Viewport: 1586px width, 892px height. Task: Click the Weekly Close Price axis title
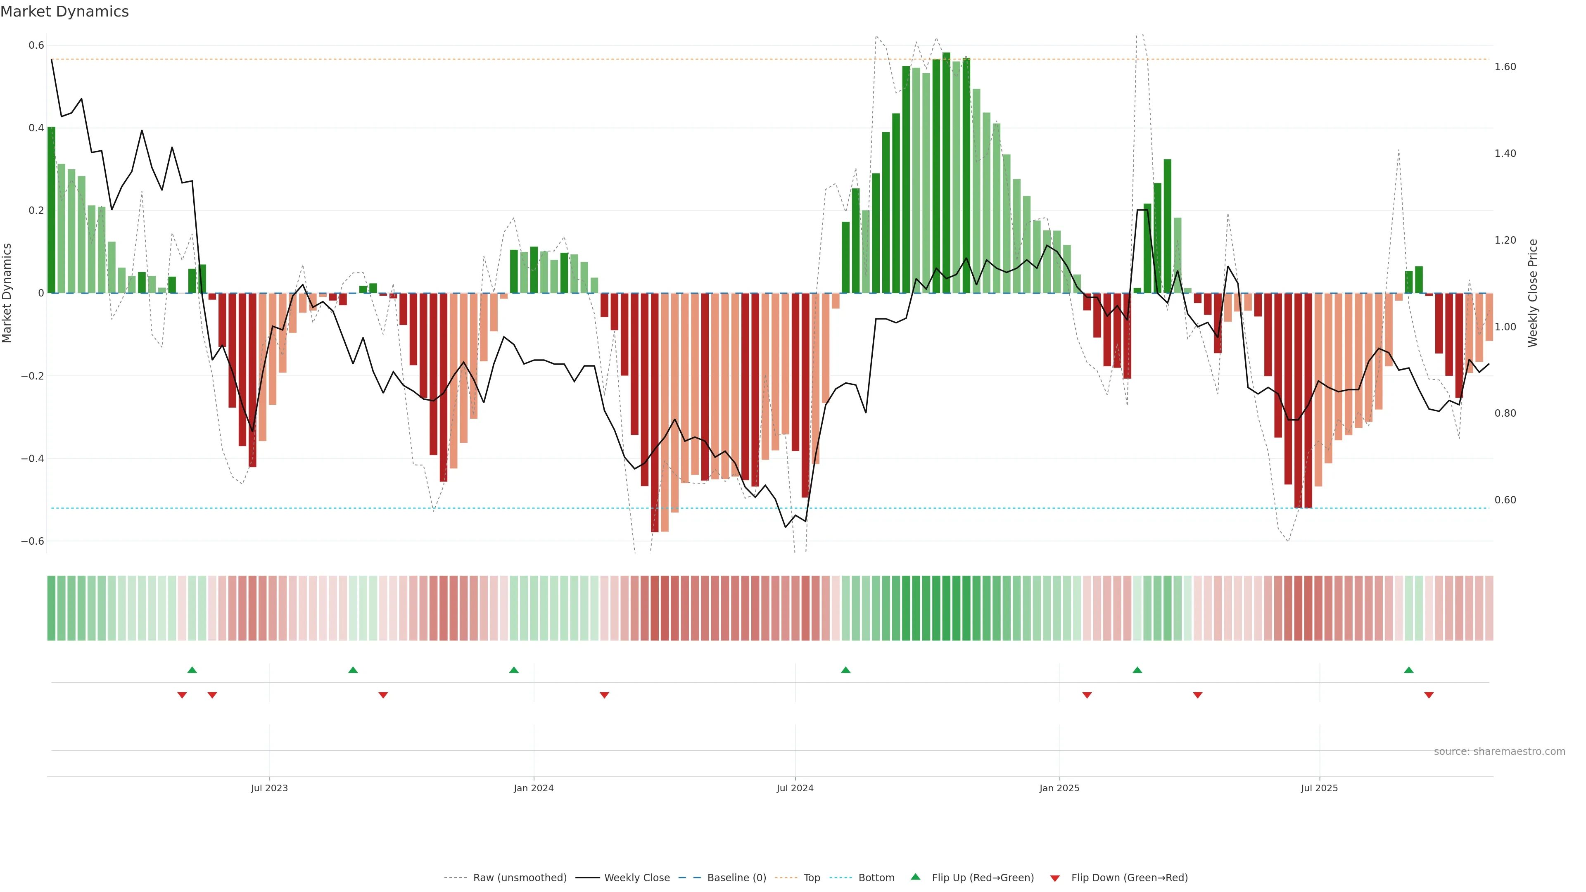(1532, 293)
